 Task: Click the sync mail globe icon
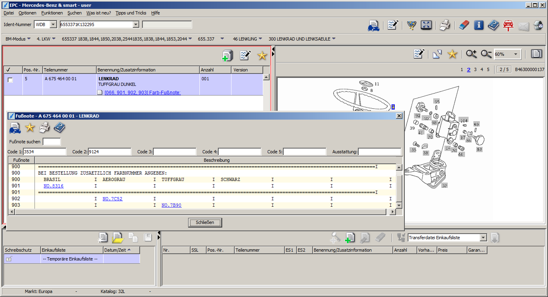[x=538, y=25]
